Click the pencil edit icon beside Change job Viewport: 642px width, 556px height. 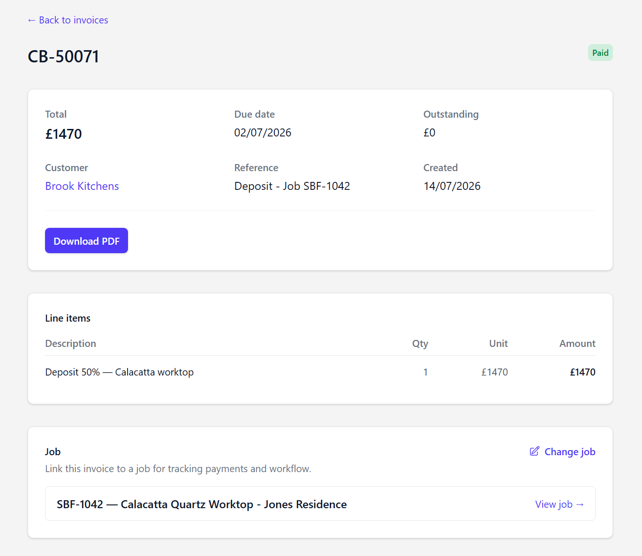click(x=535, y=451)
